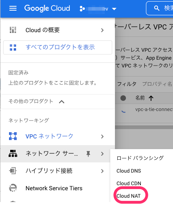Select Cloud NAT from the submenu

click(x=129, y=196)
